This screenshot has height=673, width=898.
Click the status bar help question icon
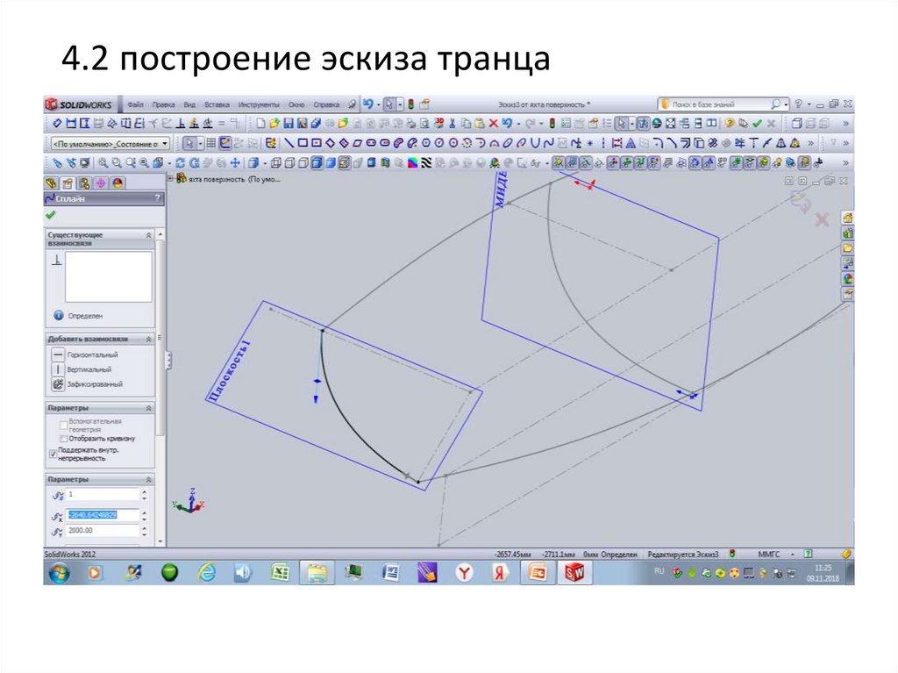point(808,554)
